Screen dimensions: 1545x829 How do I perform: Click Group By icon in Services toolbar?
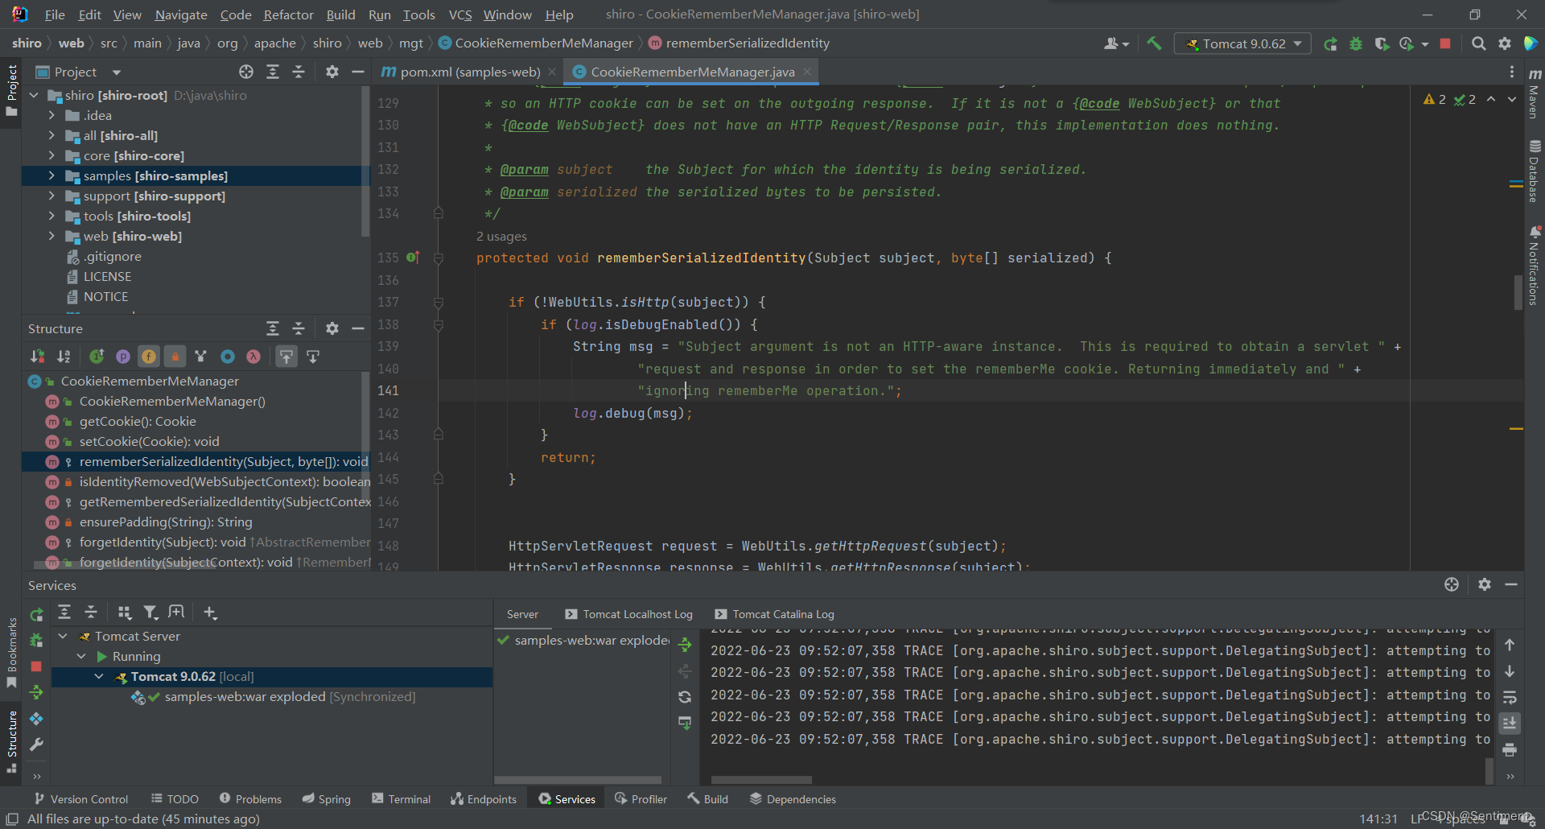tap(124, 612)
